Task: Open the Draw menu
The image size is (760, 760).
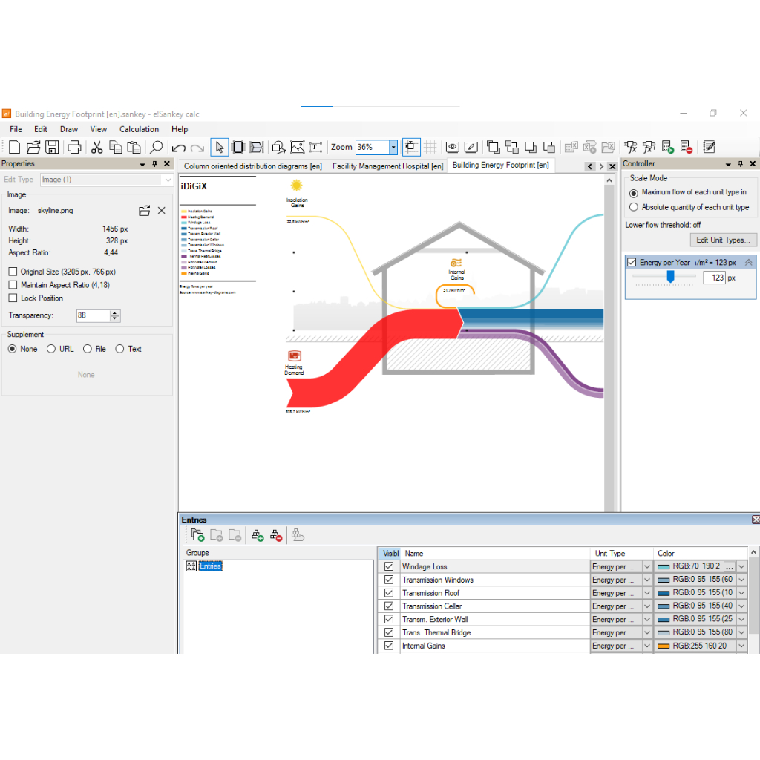Action: (69, 129)
